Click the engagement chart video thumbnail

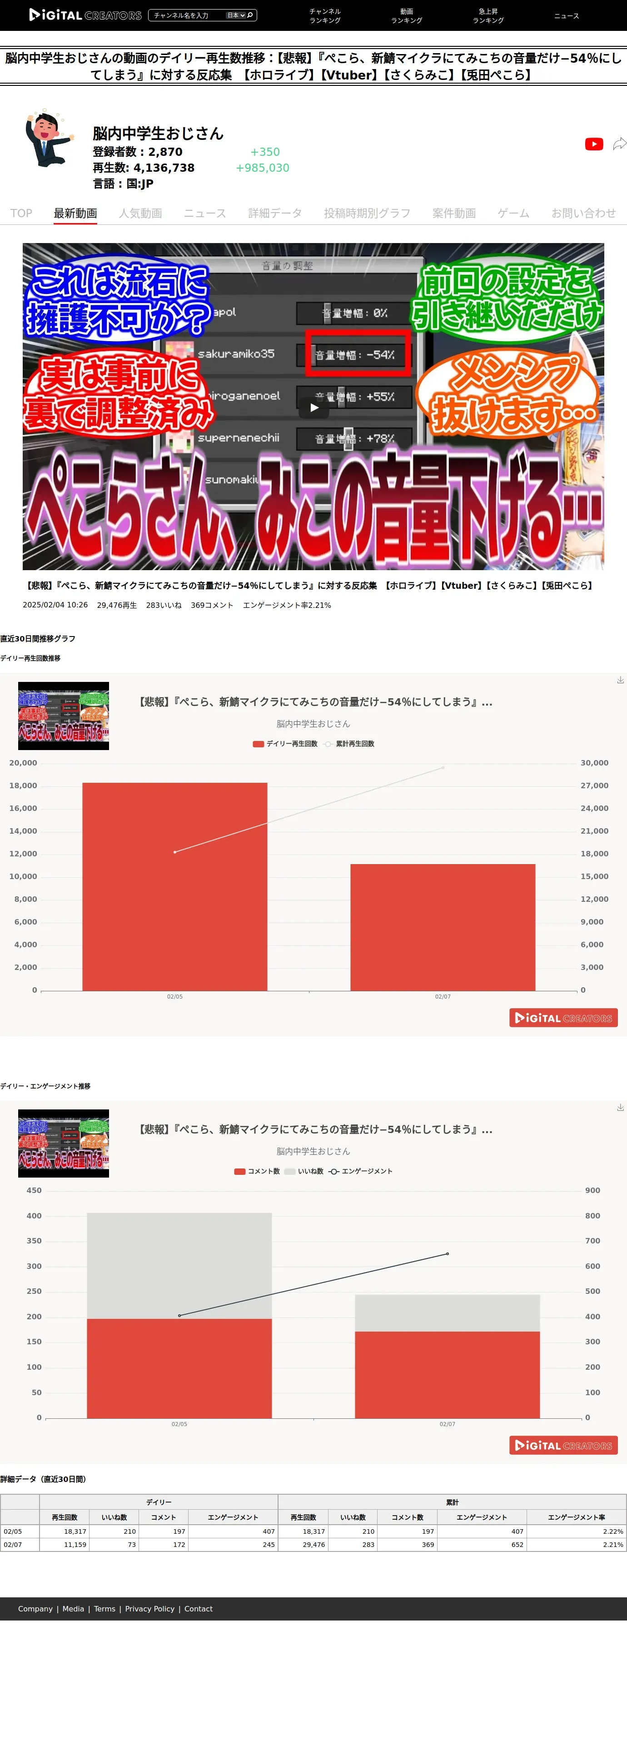(x=63, y=1143)
